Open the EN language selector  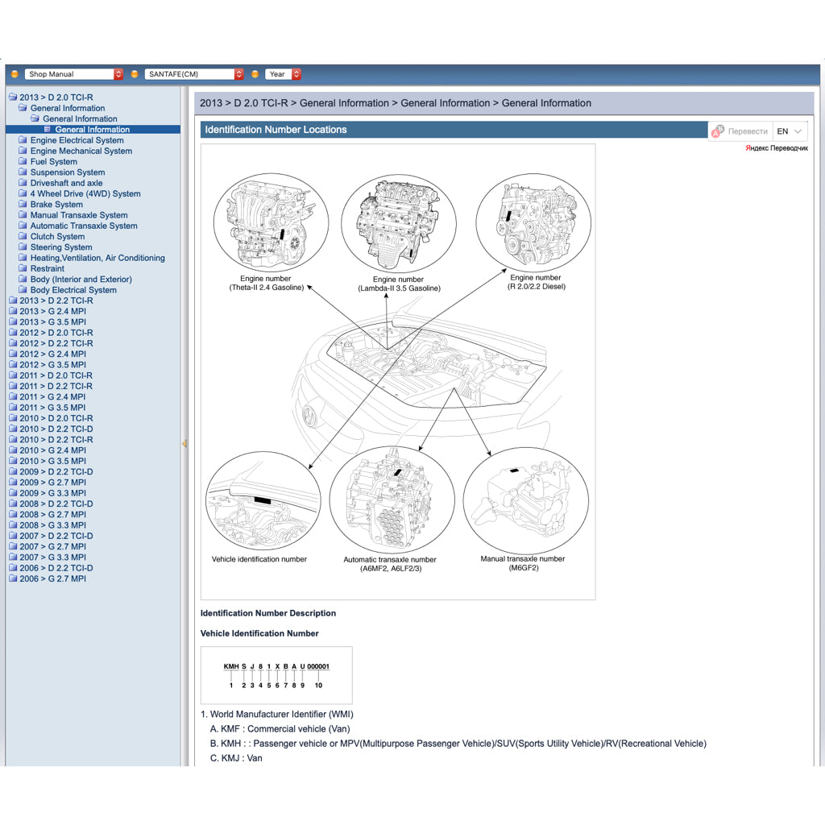790,131
